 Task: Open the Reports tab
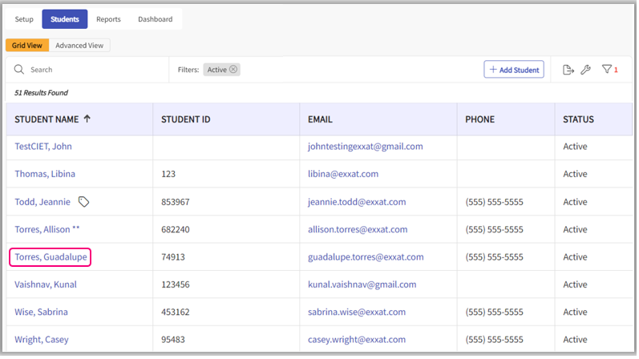[x=108, y=19]
